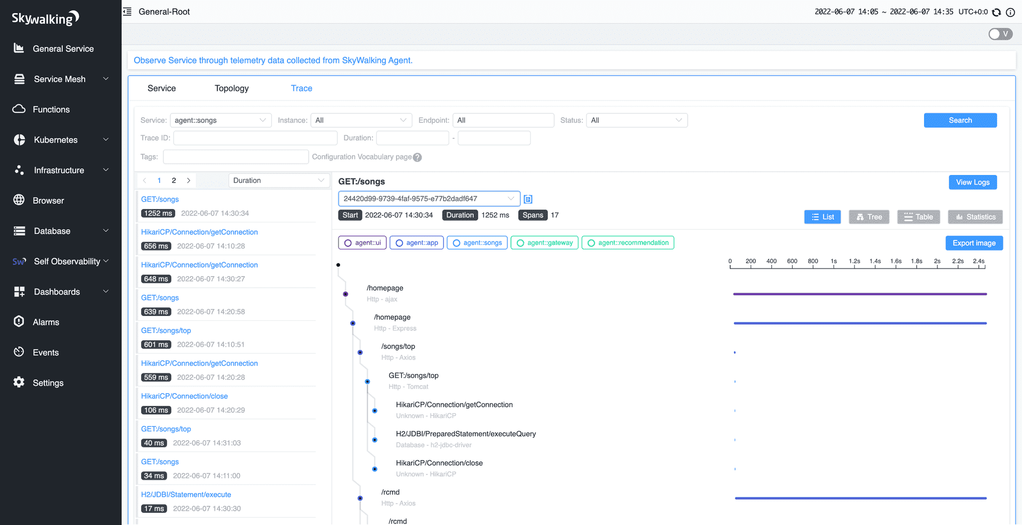The height and width of the screenshot is (525, 1022).
Task: Click the Vocabulary page help icon
Action: point(417,157)
